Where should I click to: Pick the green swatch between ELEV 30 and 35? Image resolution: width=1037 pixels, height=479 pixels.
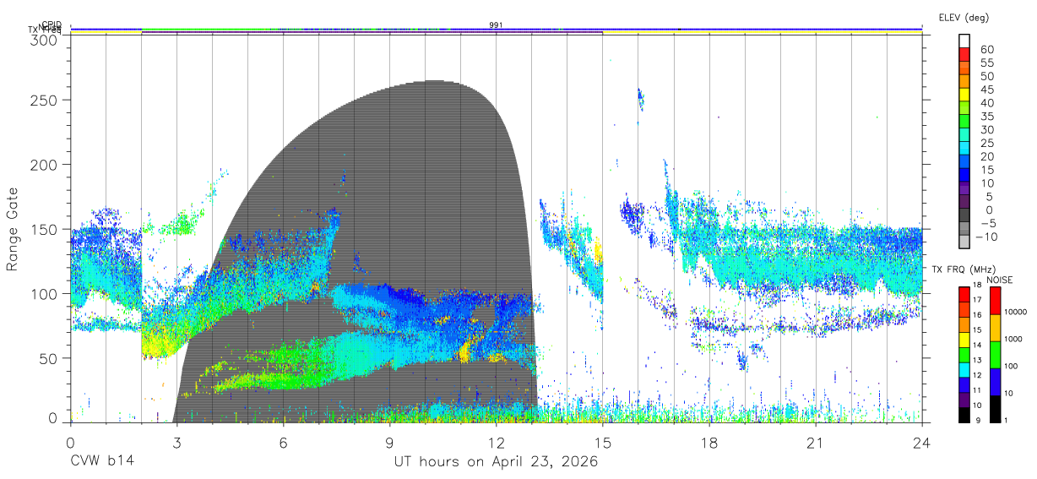click(965, 122)
